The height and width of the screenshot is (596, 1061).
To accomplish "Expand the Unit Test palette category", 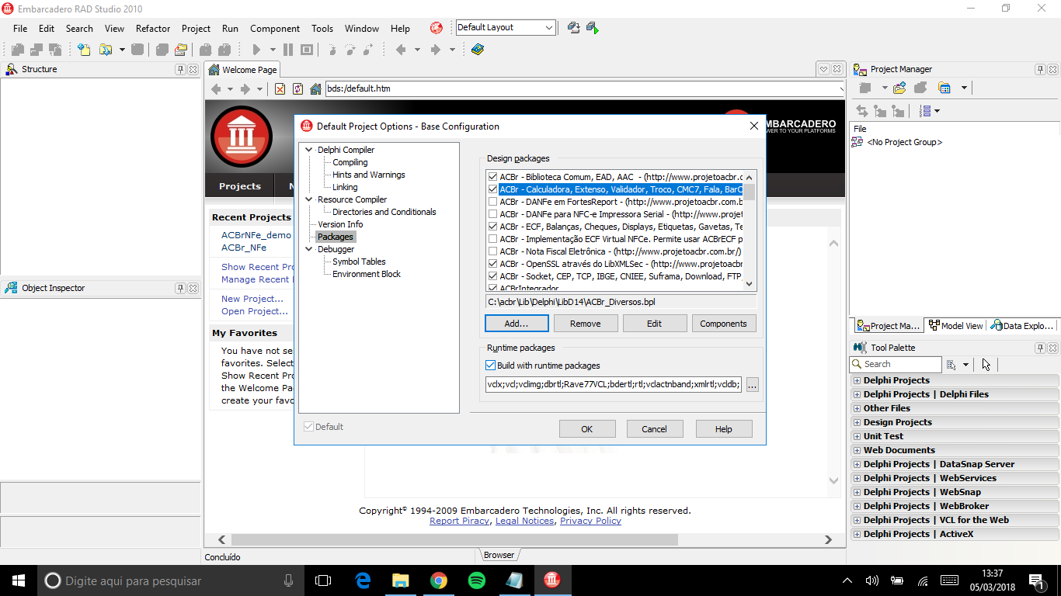I will coord(857,436).
